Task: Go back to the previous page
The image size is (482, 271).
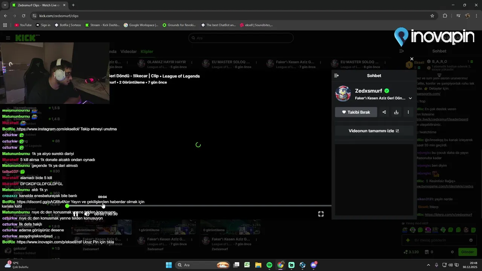Action: [x=5, y=16]
